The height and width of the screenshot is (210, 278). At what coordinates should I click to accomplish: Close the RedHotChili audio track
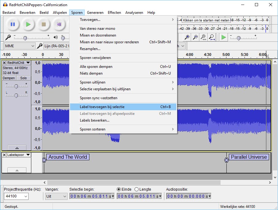(x=4, y=63)
